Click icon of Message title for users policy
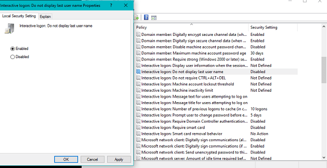Screen dimensions: 327x168 coord(138,103)
